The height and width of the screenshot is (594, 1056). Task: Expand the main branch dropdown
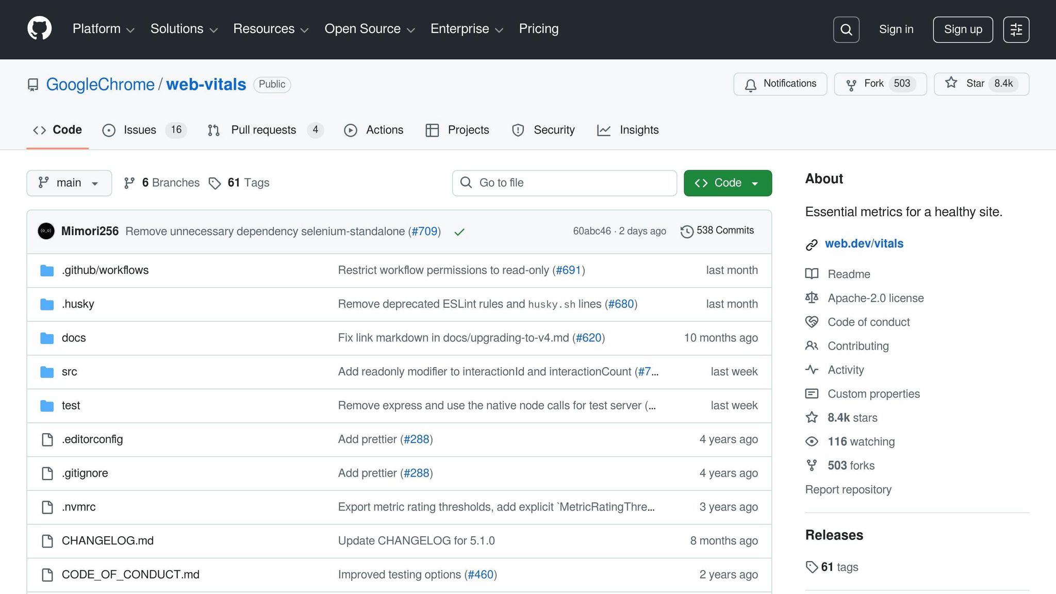coord(69,183)
